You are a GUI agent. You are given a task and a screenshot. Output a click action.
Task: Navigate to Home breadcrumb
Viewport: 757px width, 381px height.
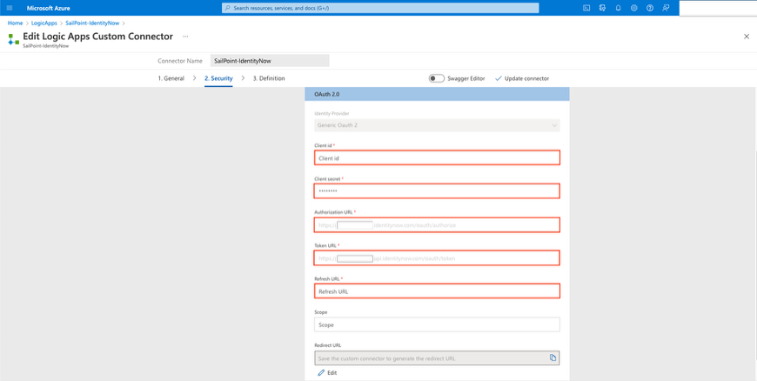[15, 23]
